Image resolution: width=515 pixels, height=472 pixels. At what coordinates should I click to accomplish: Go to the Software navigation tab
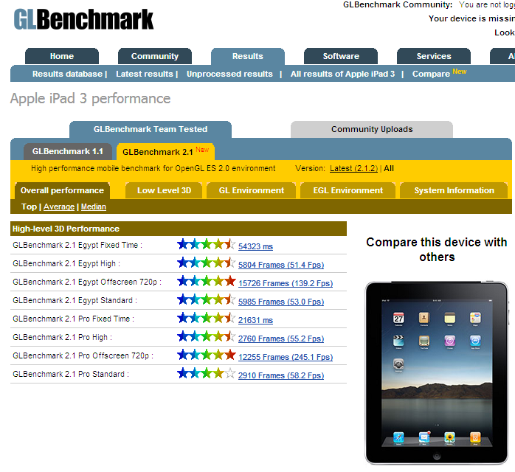pyautogui.click(x=341, y=56)
